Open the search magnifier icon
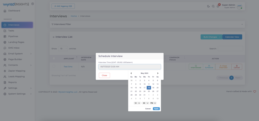The height and width of the screenshot is (121, 259). 213,6
